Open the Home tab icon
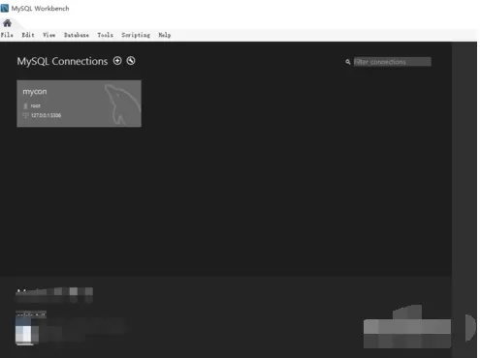 [7, 23]
